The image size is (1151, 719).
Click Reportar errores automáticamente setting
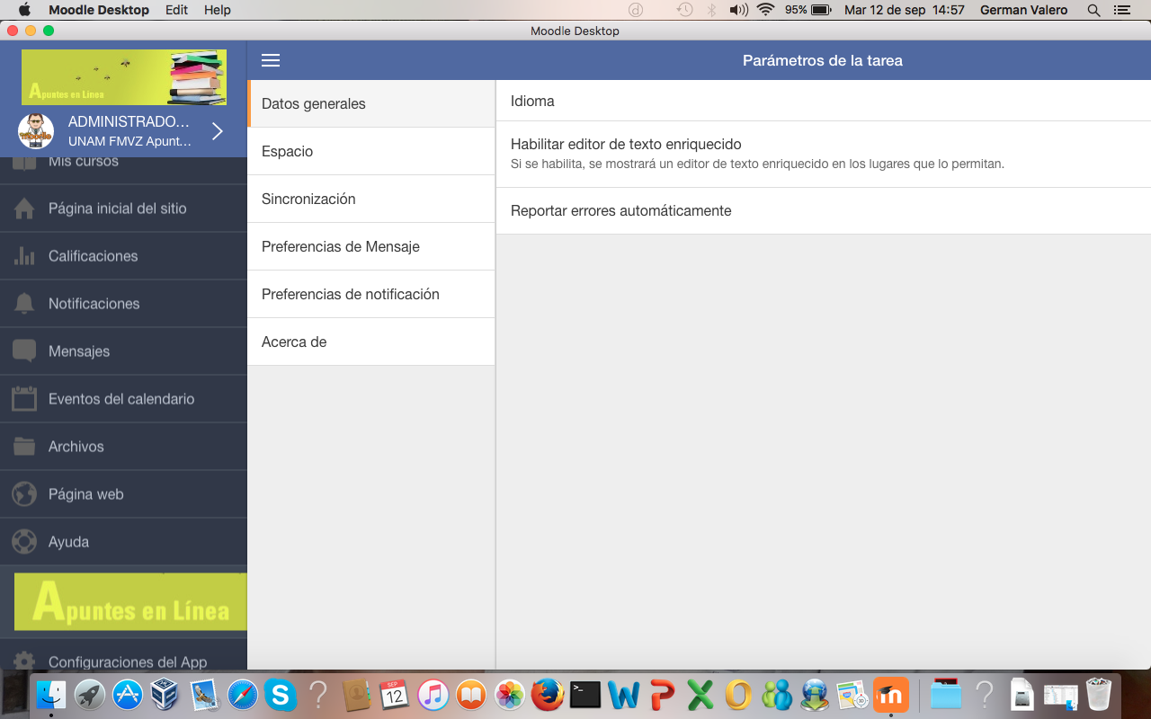tap(824, 210)
